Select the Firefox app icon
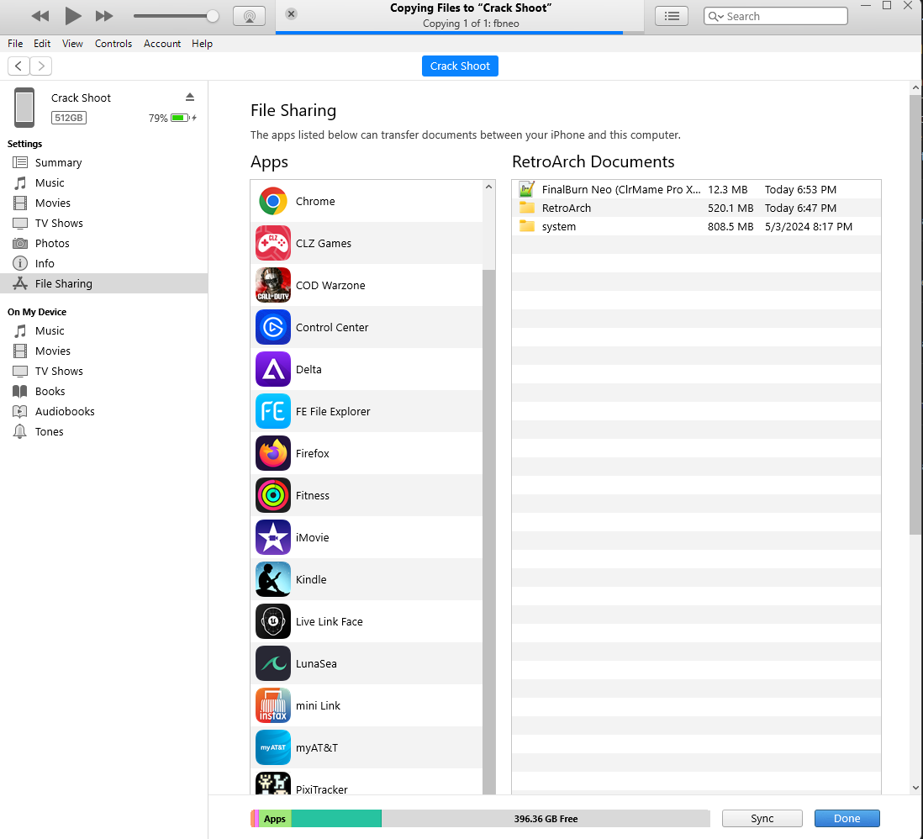The height and width of the screenshot is (839, 923). (273, 453)
